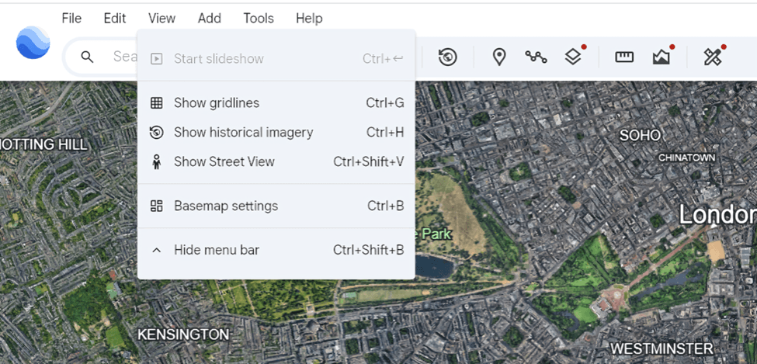Expand the Tools menu
The width and height of the screenshot is (757, 364).
pos(258,18)
